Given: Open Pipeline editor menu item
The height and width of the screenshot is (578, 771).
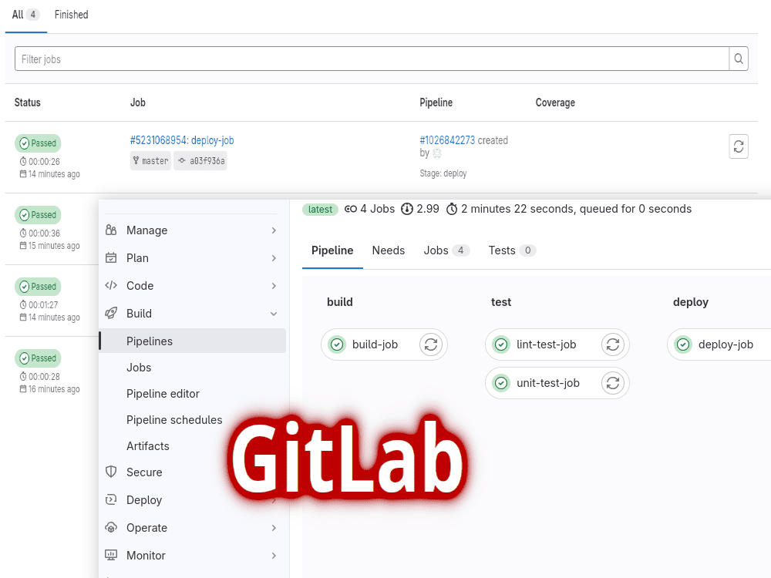Looking at the screenshot, I should click(163, 394).
